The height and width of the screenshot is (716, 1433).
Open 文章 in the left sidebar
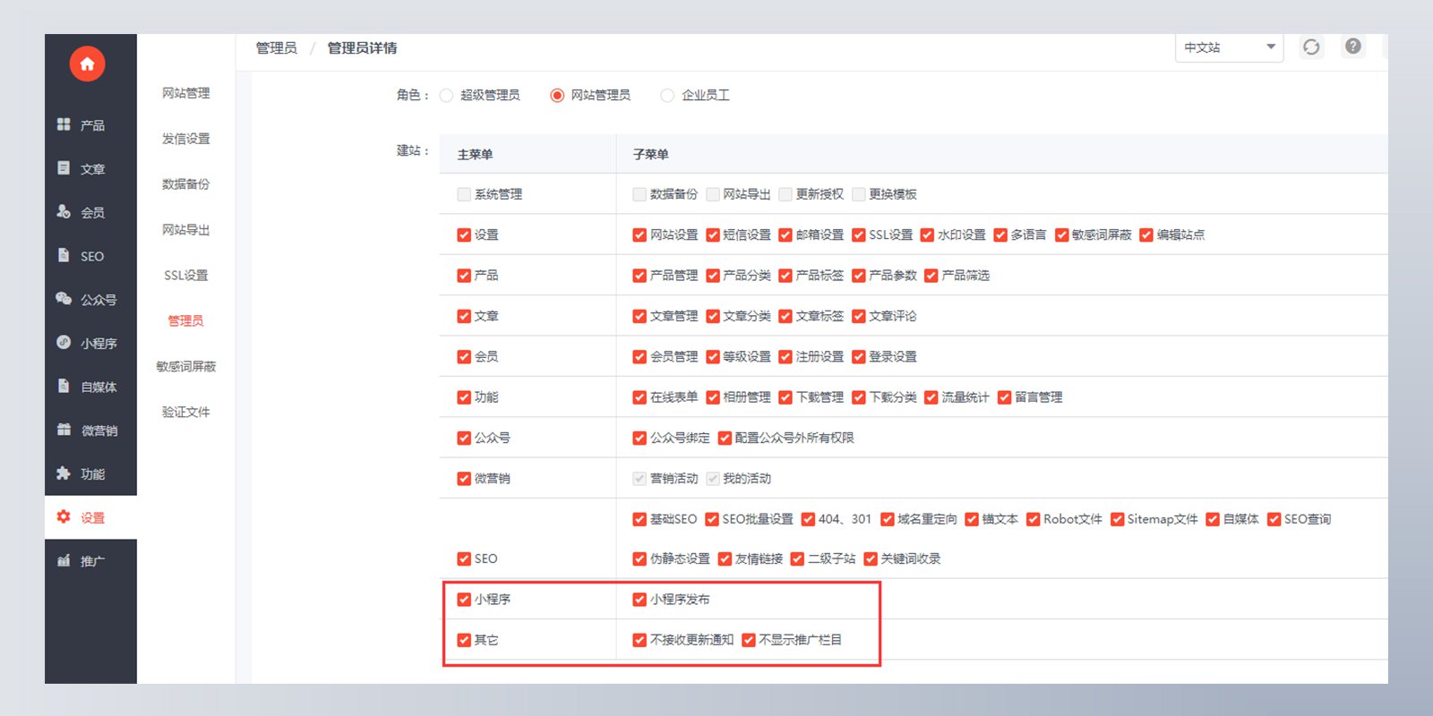point(81,168)
